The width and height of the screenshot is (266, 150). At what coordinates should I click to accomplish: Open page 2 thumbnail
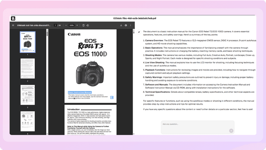28,69
